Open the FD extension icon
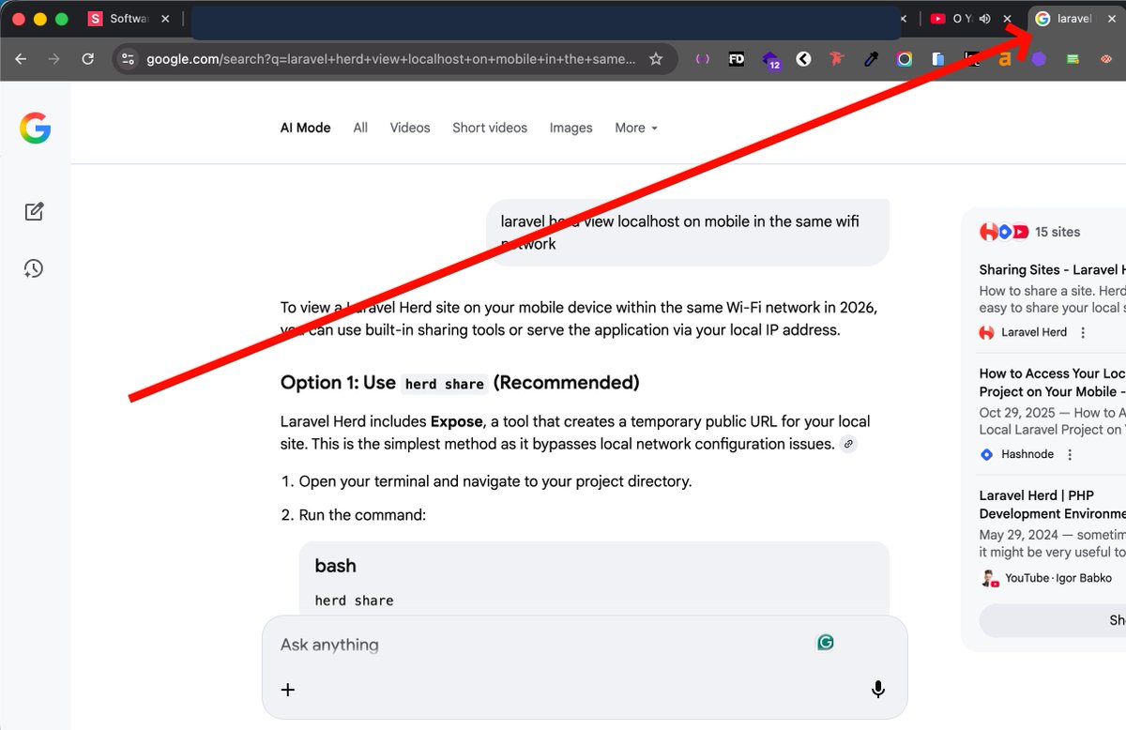Viewport: 1126px width, 730px height. pos(737,58)
